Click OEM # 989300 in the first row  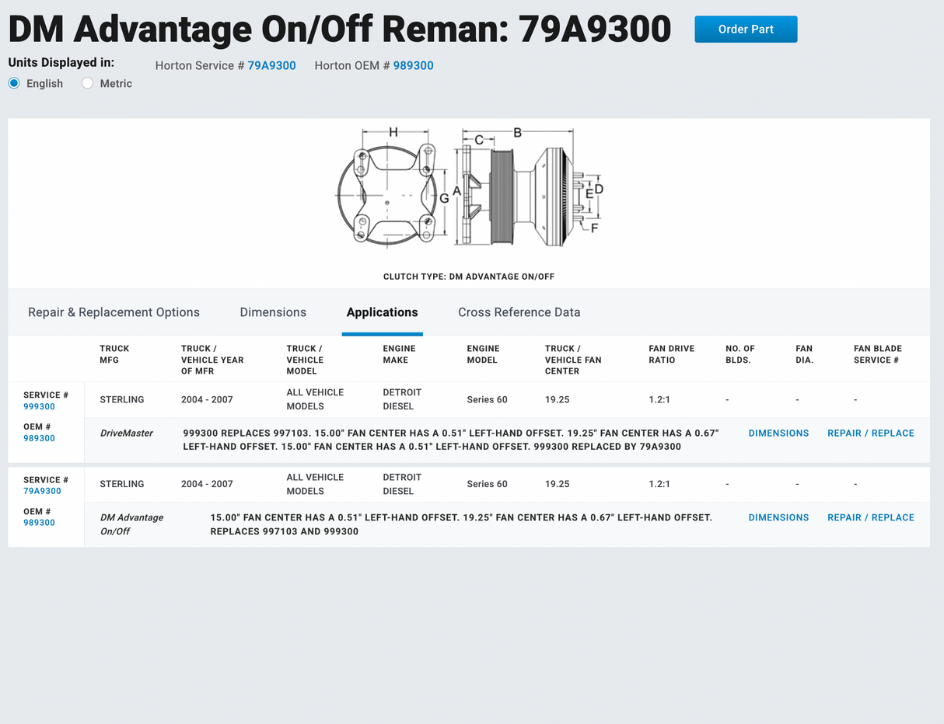[x=39, y=438]
